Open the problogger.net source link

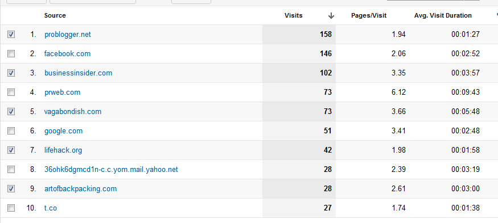tap(68, 35)
